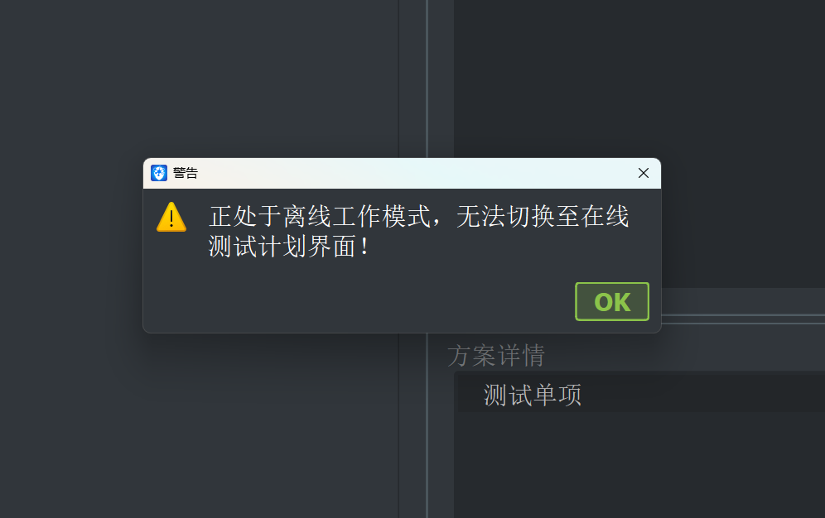The width and height of the screenshot is (825, 518).
Task: Click the blue app icon in dialog title bar
Action: point(159,173)
